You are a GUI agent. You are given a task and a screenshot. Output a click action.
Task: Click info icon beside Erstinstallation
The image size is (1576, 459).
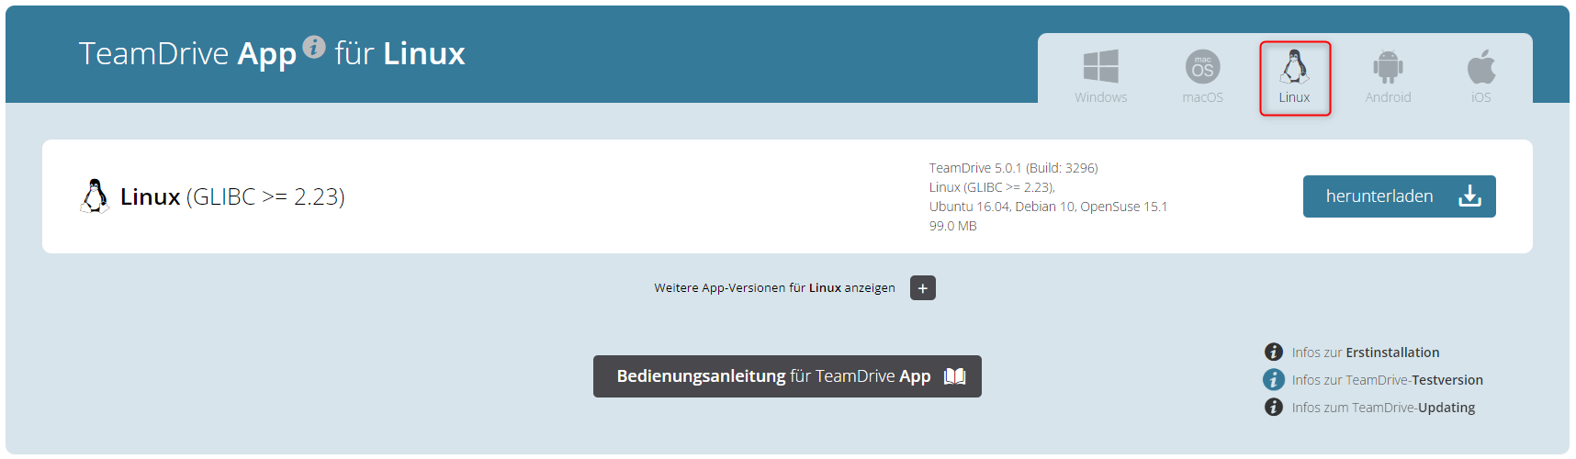[1273, 352]
